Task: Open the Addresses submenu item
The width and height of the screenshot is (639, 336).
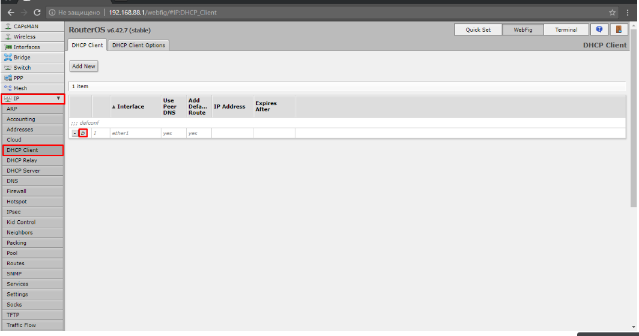Action: tap(32, 130)
